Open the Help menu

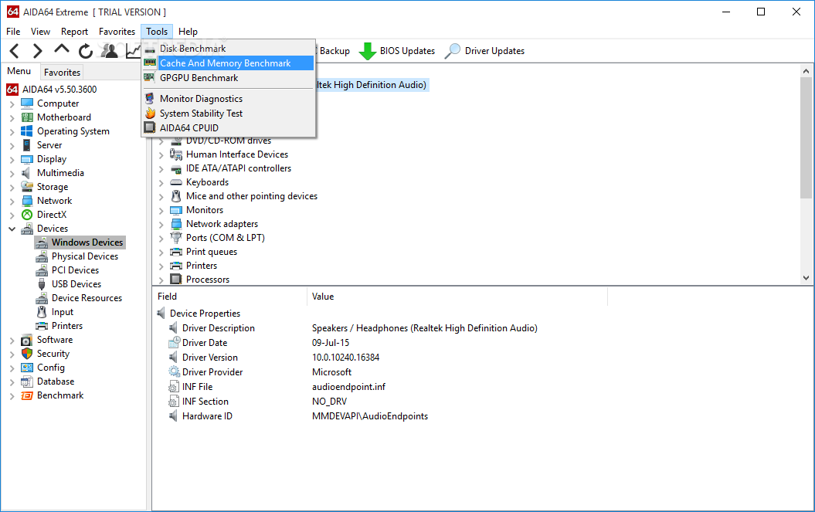[x=188, y=32]
